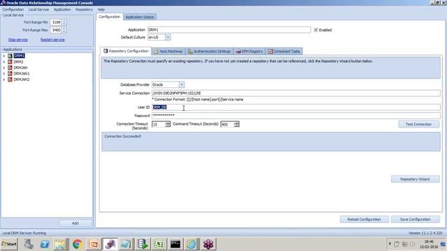Image resolution: width=447 pixels, height=251 pixels.
Task: Adjust the Connection Timeout spinner
Action: point(168,124)
